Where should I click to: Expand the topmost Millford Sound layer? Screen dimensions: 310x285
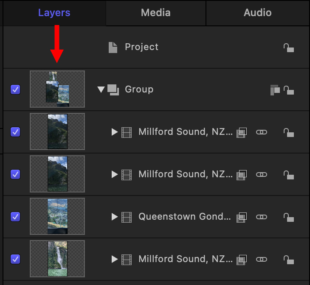point(114,132)
